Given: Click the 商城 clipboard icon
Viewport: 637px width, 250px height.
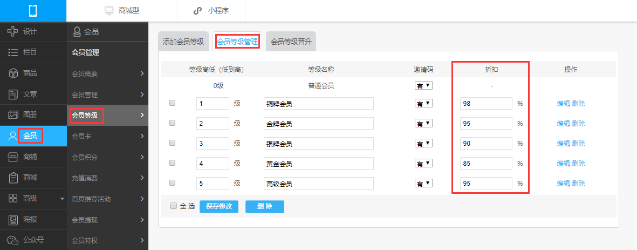Looking at the screenshot, I should pos(13,178).
